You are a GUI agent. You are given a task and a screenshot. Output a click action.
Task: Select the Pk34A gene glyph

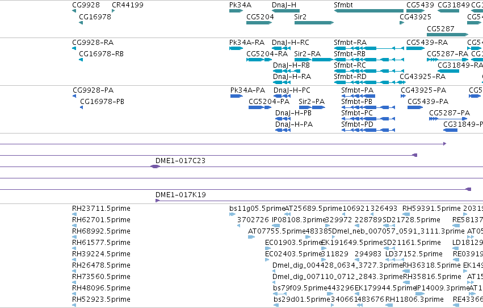[236, 11]
